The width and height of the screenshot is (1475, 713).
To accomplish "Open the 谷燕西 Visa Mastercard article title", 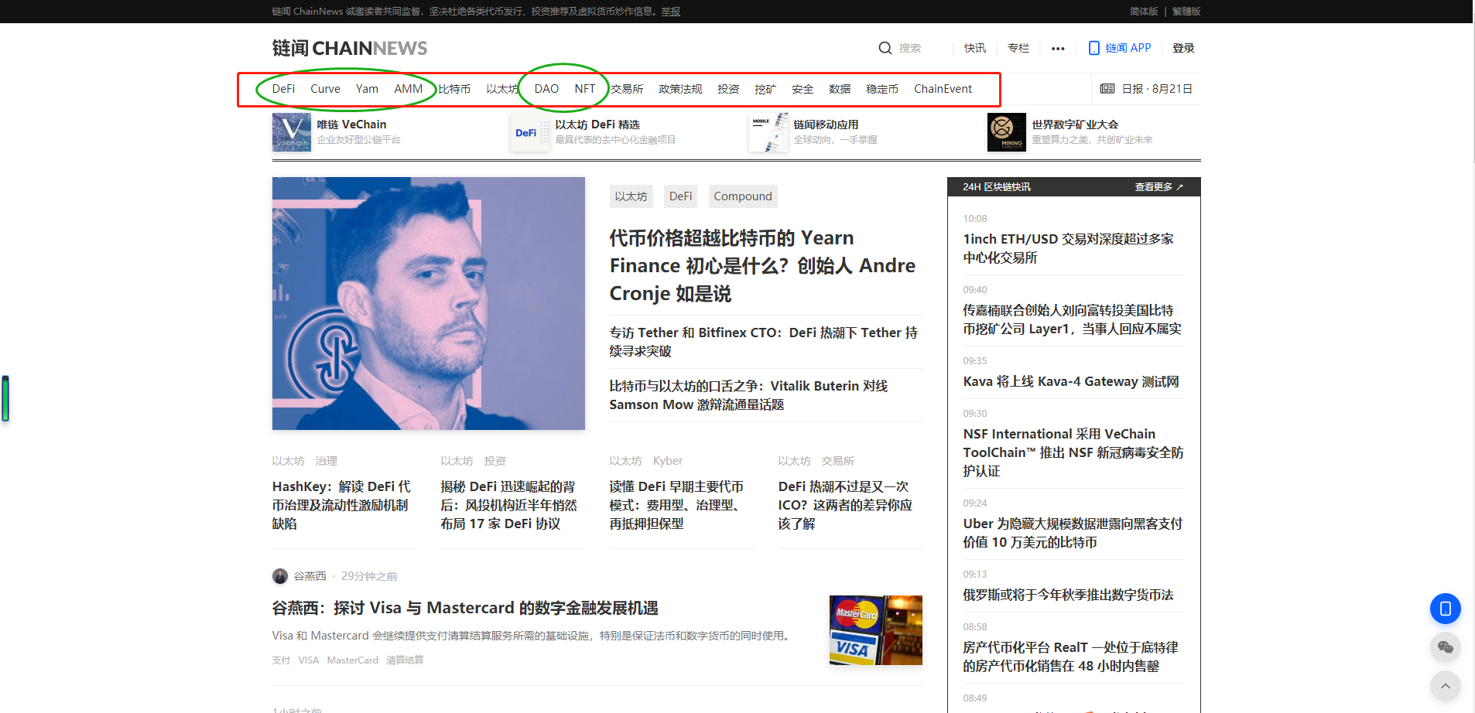I will pyautogui.click(x=465, y=608).
